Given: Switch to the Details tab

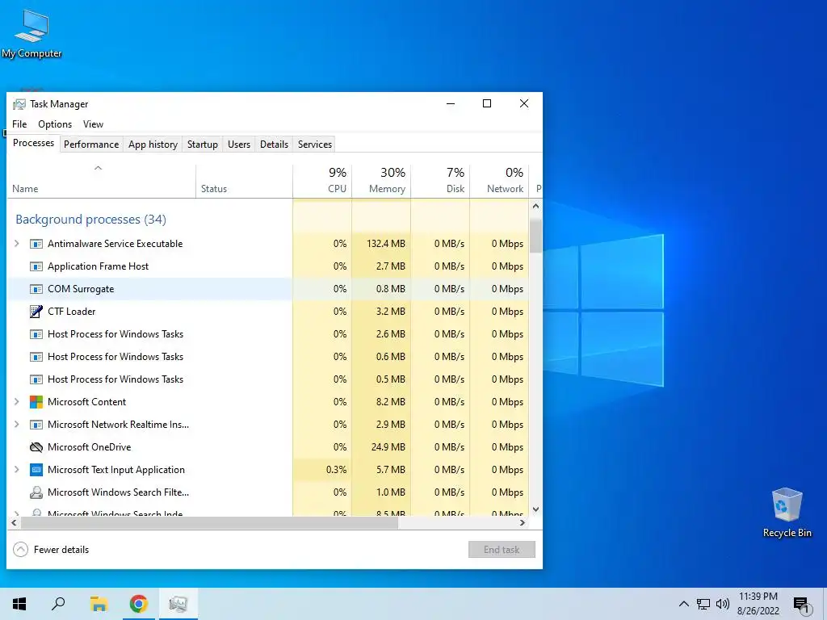Looking at the screenshot, I should click(x=275, y=145).
